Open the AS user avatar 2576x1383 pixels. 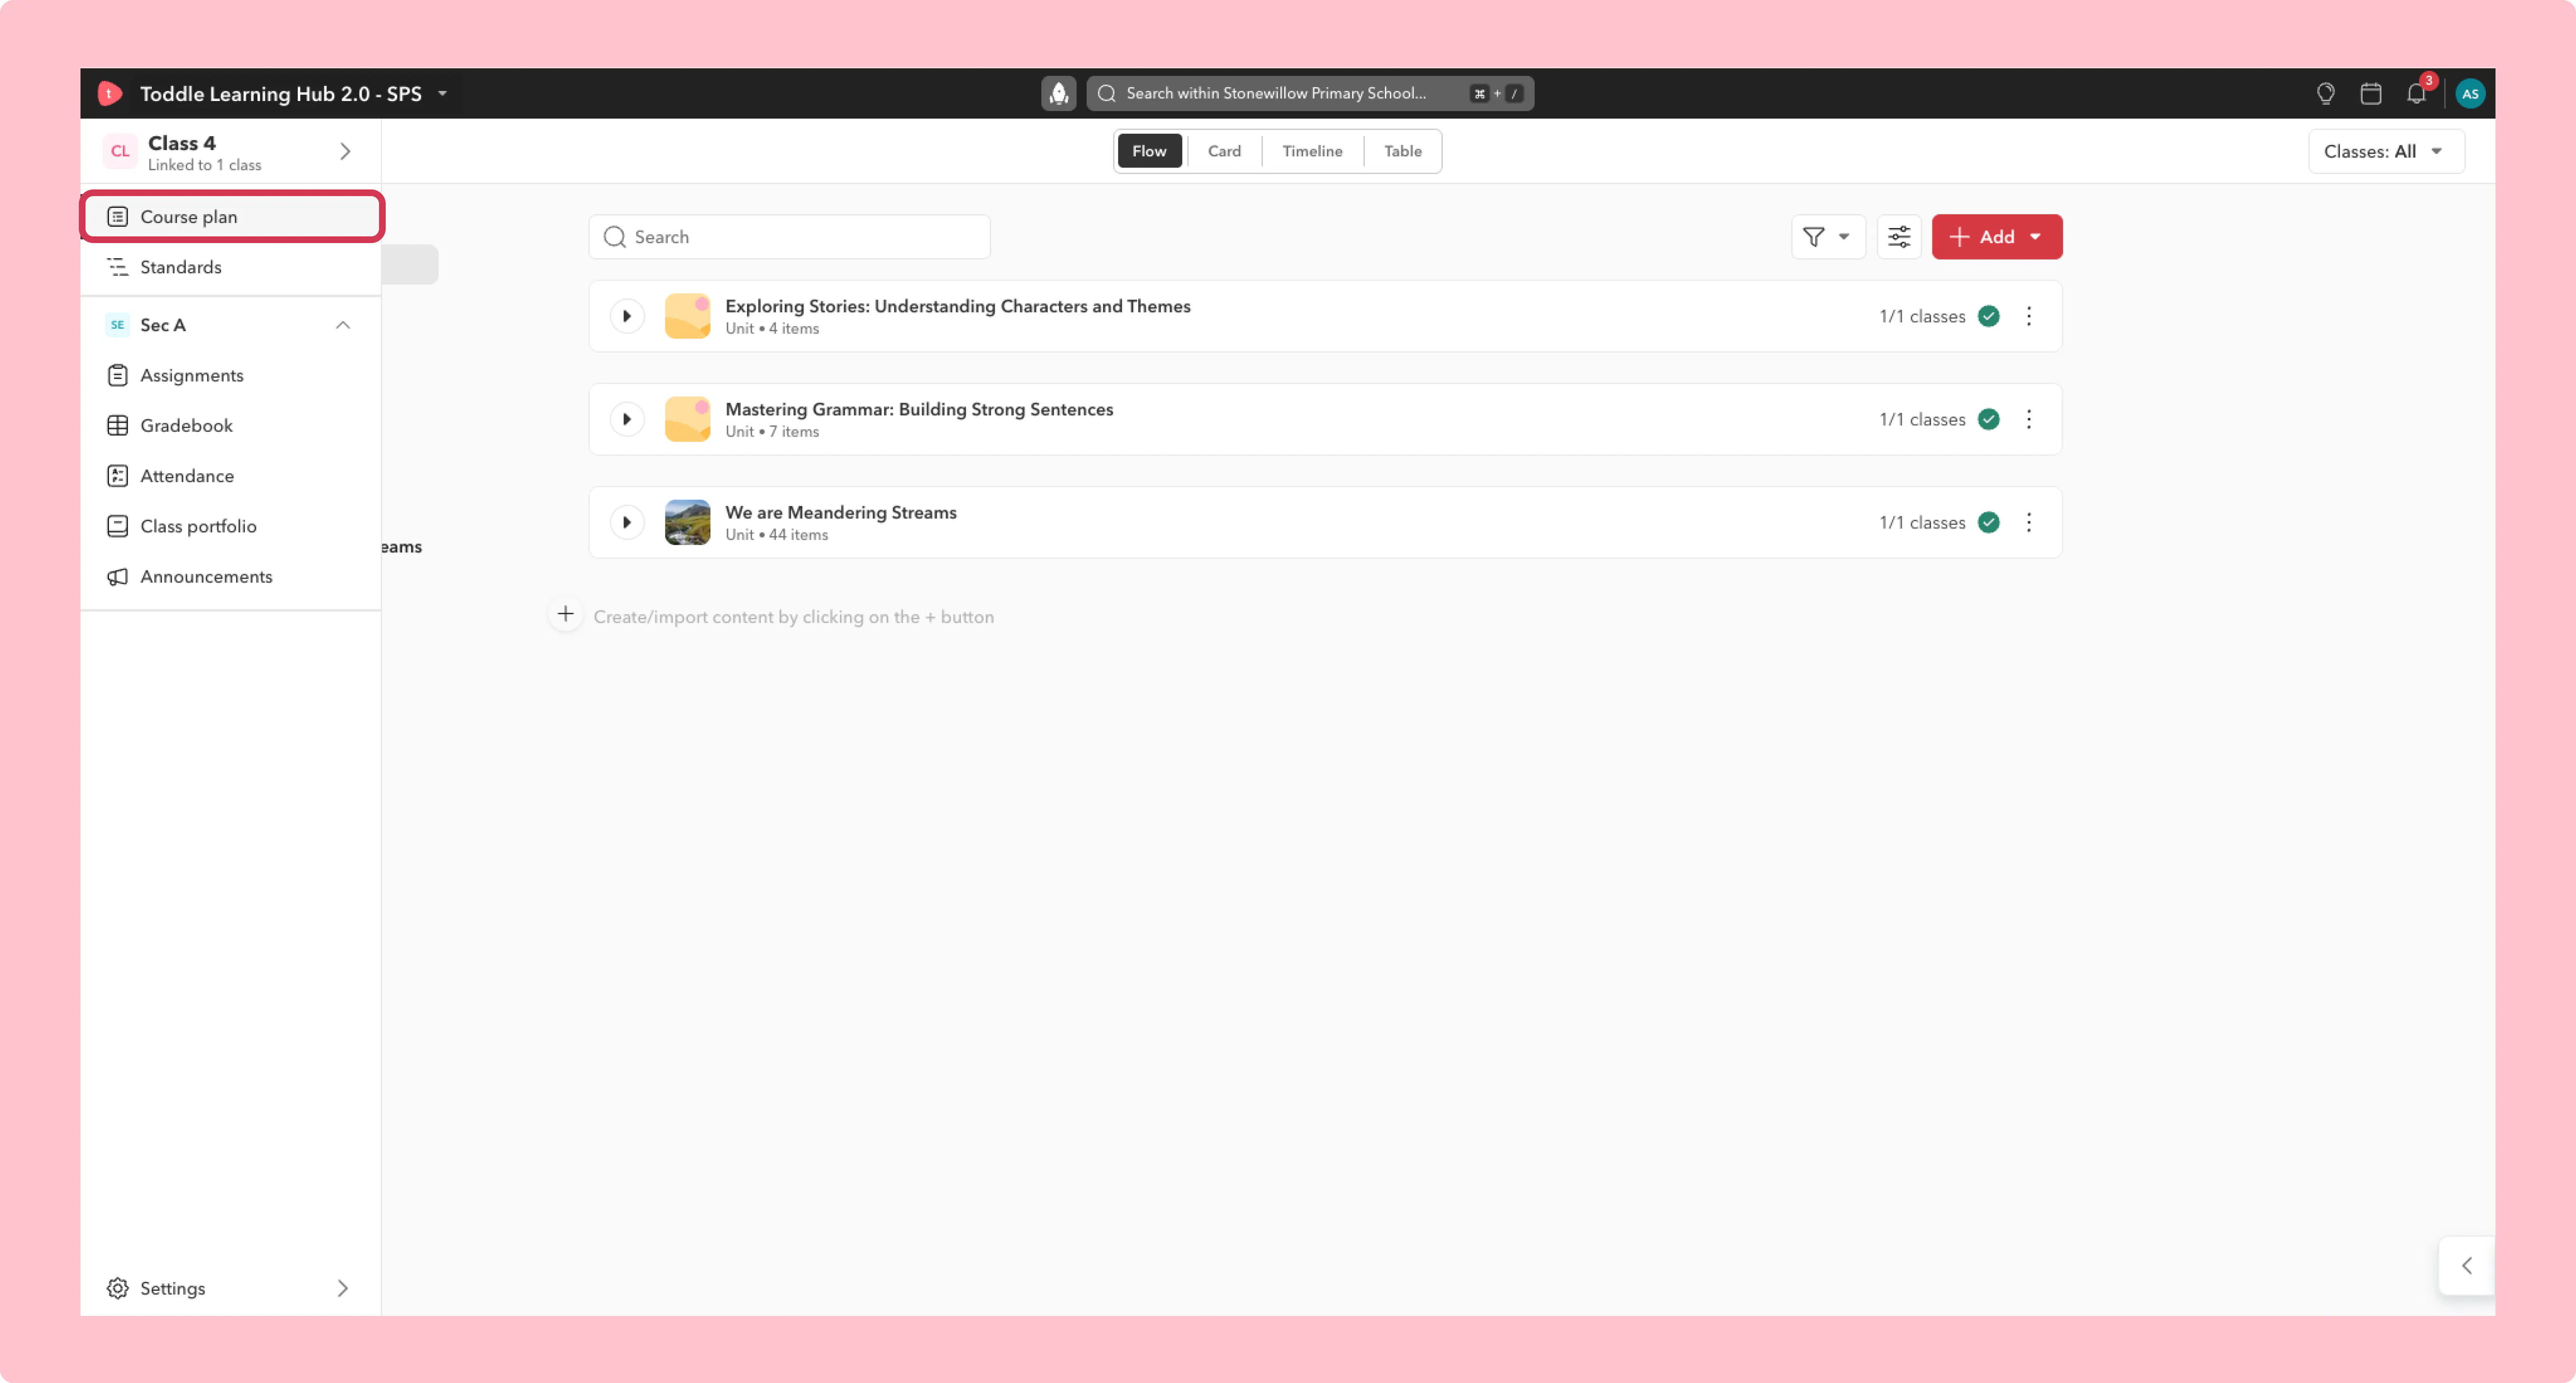tap(2470, 94)
